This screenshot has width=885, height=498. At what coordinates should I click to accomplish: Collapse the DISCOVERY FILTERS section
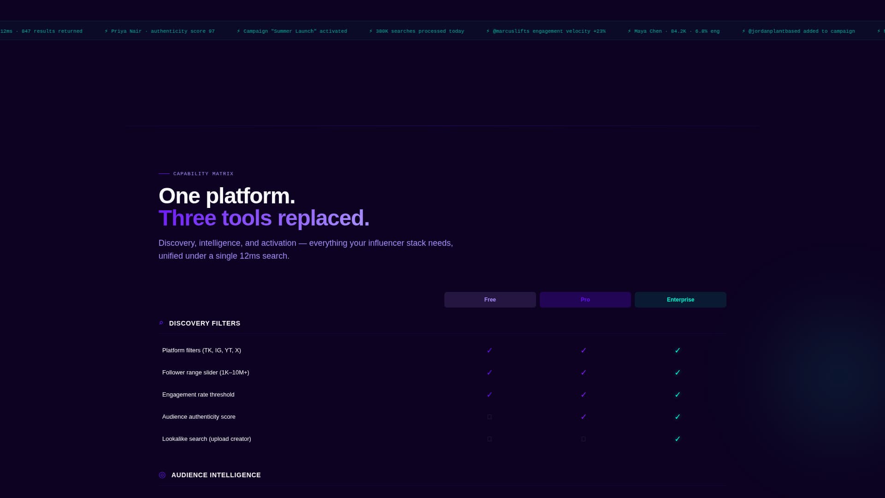204,323
